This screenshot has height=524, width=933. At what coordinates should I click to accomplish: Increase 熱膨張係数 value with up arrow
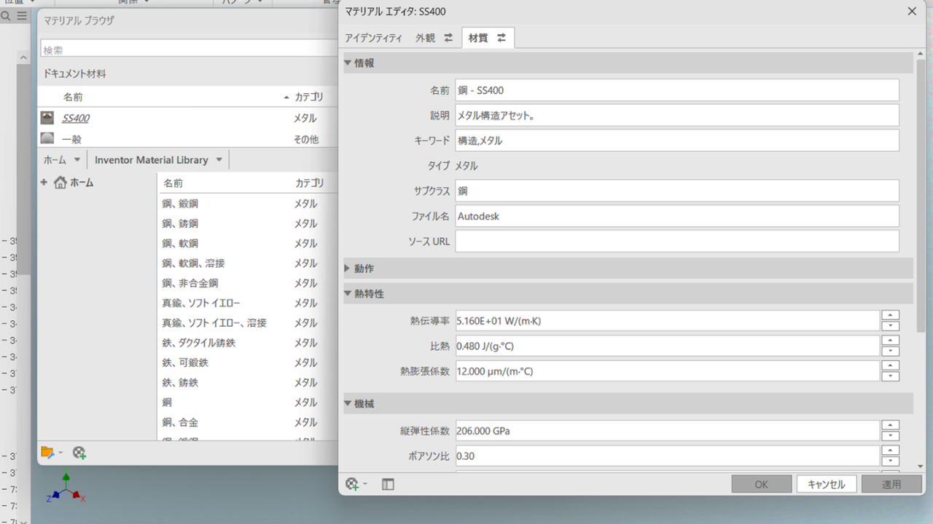[890, 366]
